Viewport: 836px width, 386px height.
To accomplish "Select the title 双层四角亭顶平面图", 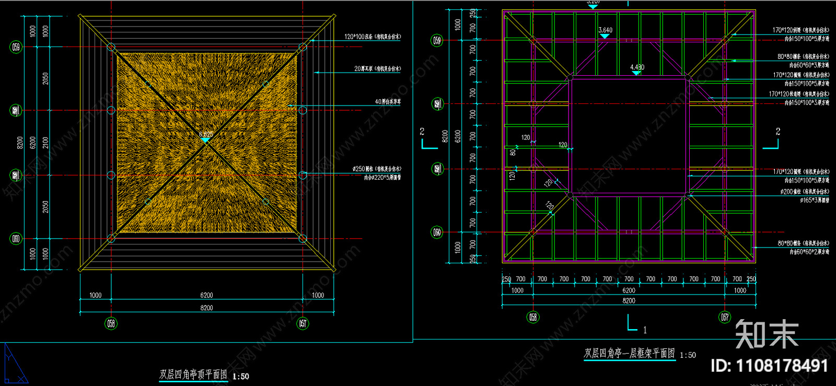I will 193,375.
